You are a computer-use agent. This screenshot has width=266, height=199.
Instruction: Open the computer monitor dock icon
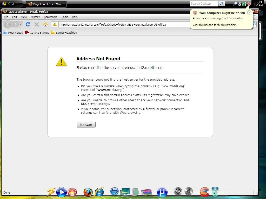pyautogui.click(x=125, y=192)
